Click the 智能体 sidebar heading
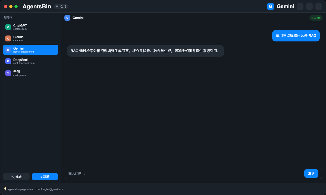 click(x=8, y=18)
